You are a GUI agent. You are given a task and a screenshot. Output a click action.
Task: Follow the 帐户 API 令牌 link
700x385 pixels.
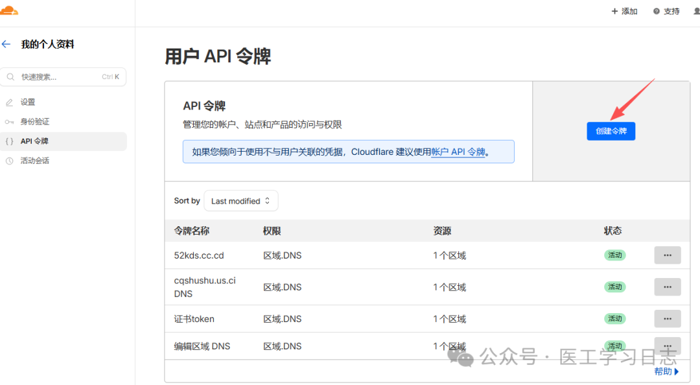coord(458,152)
